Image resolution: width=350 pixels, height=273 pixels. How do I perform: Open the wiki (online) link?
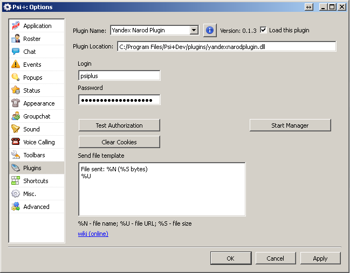click(x=93, y=234)
